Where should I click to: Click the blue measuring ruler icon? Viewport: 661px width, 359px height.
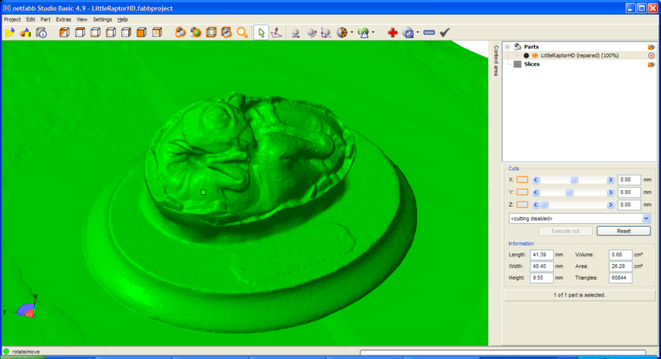(x=429, y=32)
